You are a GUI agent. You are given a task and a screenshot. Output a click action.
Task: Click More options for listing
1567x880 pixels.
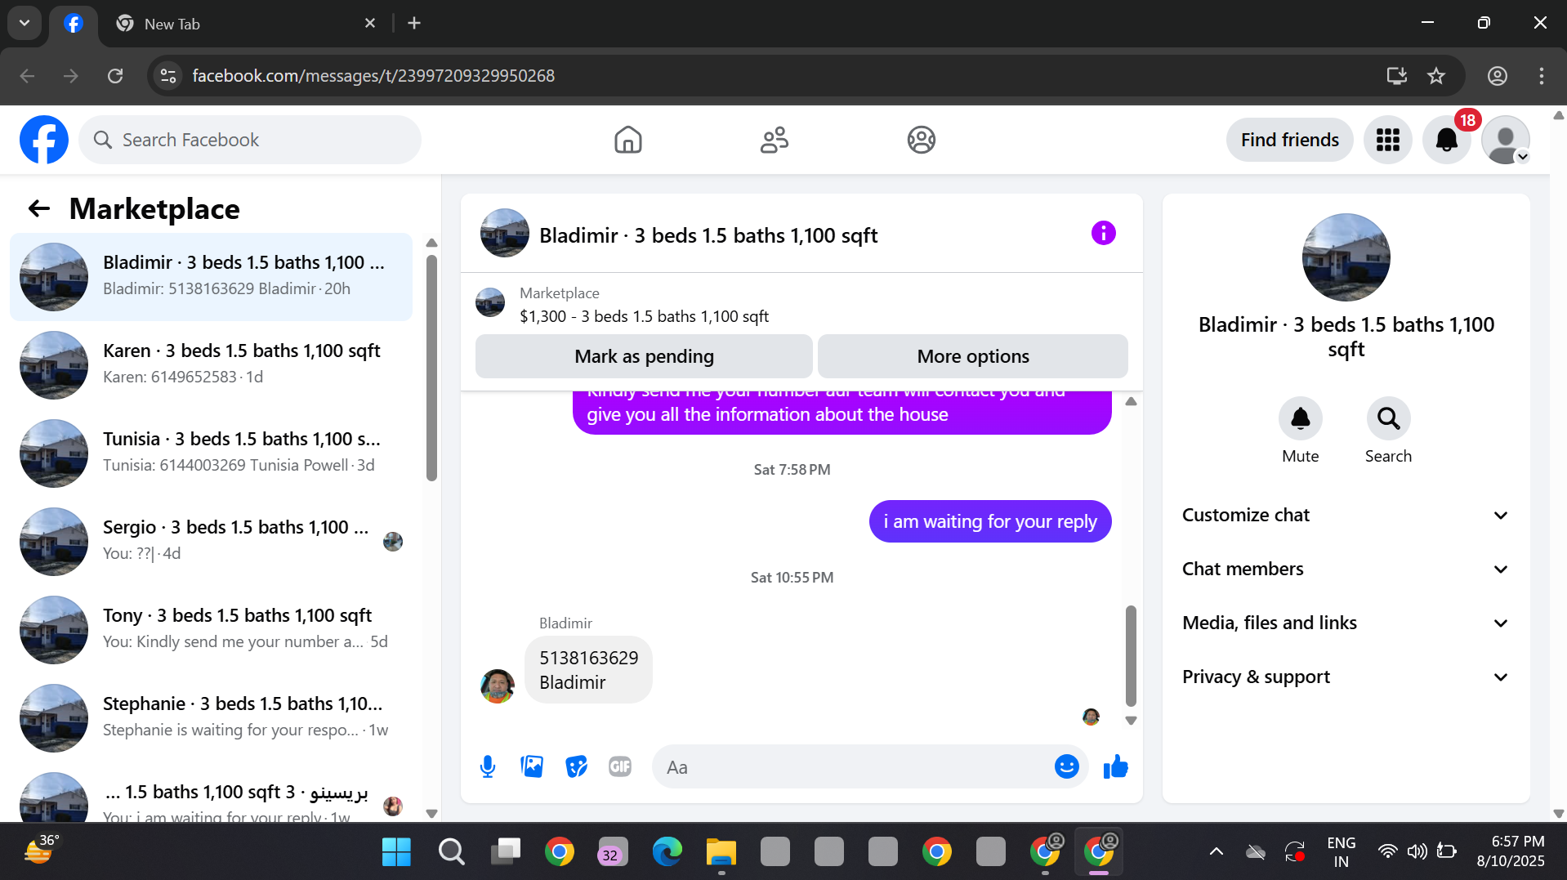pos(972,356)
